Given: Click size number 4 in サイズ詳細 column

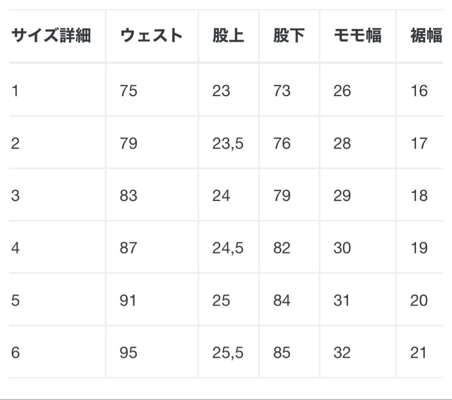Looking at the screenshot, I should click(x=15, y=248).
